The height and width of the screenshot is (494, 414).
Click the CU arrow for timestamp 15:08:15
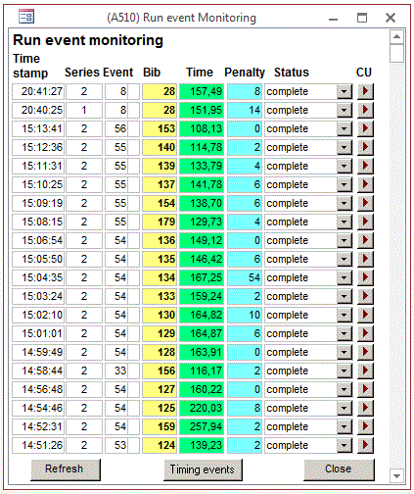point(365,222)
